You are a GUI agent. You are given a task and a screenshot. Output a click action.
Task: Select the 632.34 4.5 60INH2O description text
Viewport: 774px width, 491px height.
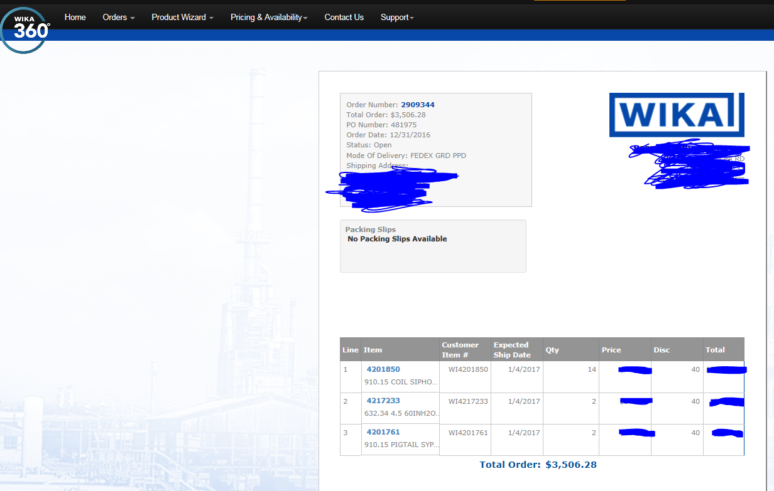pyautogui.click(x=402, y=413)
